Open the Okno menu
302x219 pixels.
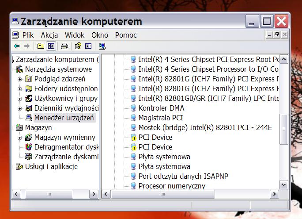point(100,35)
